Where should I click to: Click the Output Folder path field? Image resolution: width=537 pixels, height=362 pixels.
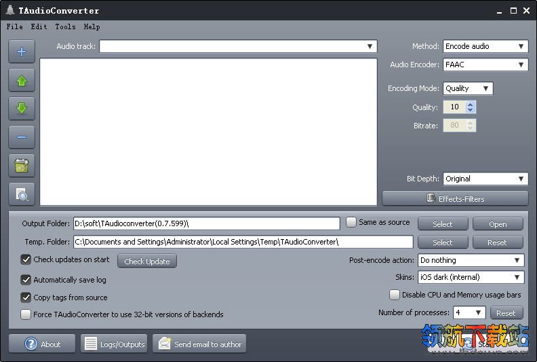tap(207, 223)
